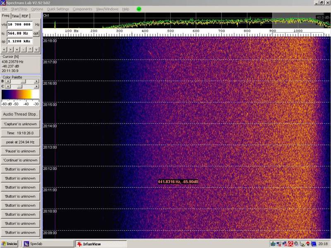Image resolution: width=331 pixels, height=248 pixels.
Task: Click the vfo frequency input field
Action: coord(20,25)
